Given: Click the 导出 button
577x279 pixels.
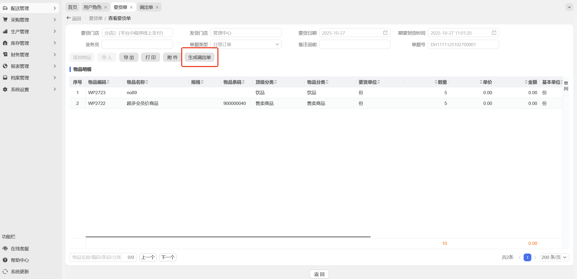Looking at the screenshot, I should [x=129, y=57].
